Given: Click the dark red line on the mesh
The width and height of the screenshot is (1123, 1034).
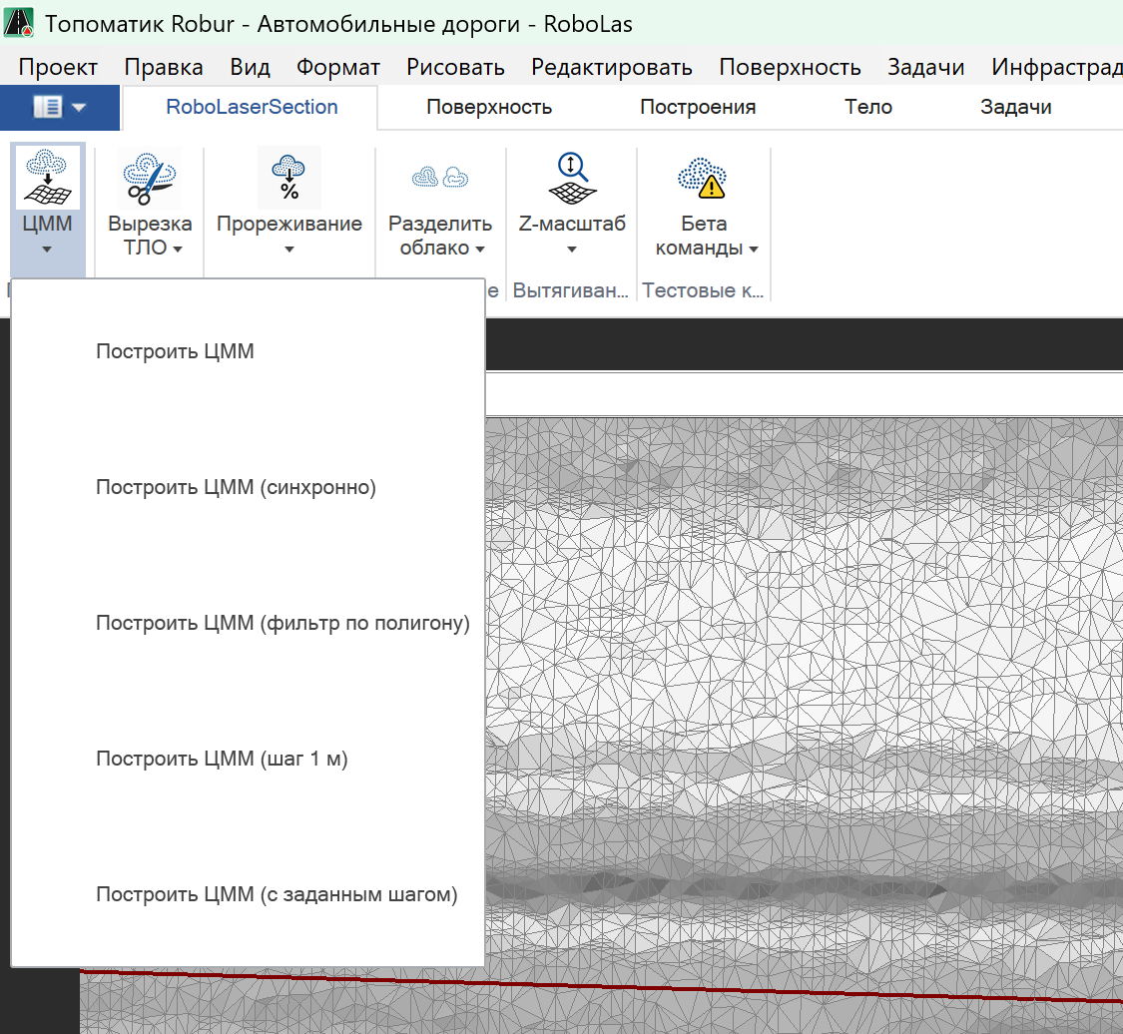Looking at the screenshot, I should click(799, 989).
